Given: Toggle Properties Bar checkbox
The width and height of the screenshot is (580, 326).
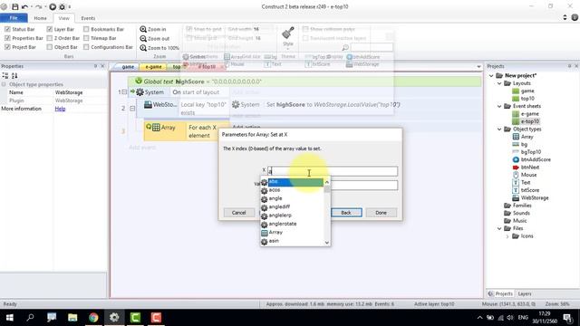Looking at the screenshot, I should pyautogui.click(x=7, y=38).
